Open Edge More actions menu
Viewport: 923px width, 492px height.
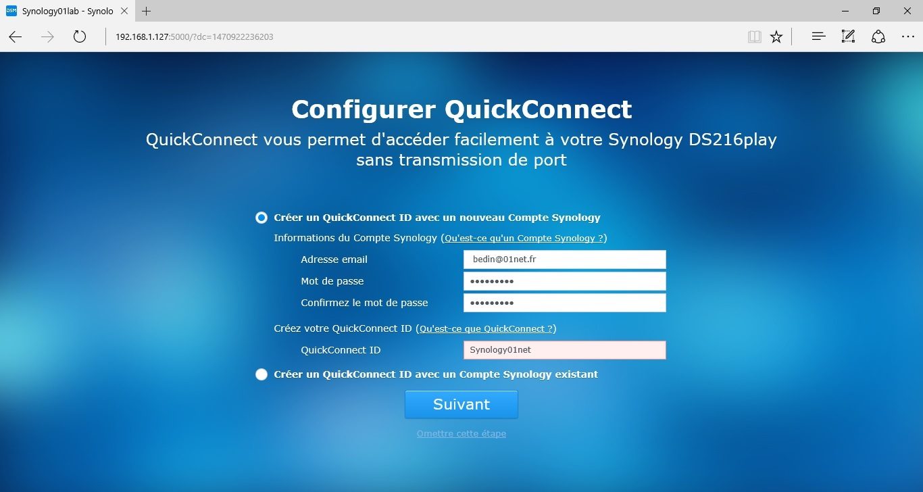point(907,36)
